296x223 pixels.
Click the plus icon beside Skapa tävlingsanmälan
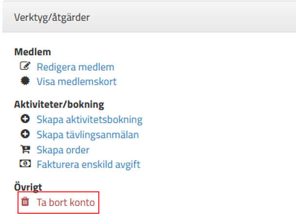[25, 134]
